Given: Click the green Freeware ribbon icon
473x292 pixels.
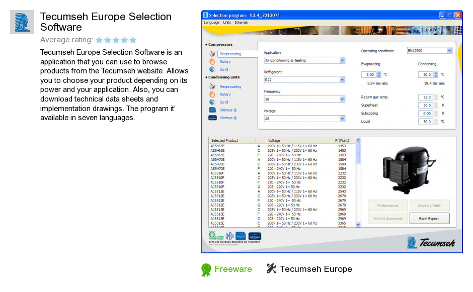Looking at the screenshot, I should 206,270.
